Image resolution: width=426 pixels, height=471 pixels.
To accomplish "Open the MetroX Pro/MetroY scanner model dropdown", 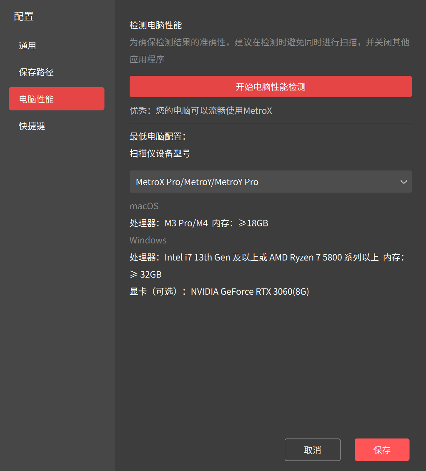I will point(263,182).
